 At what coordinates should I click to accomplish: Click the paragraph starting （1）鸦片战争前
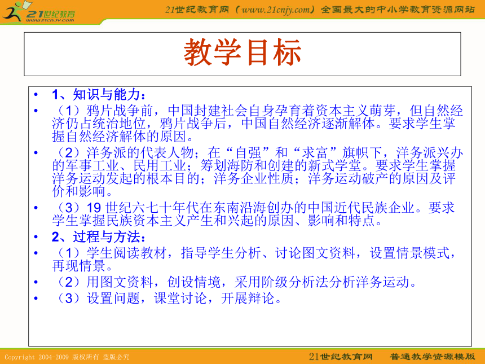[257, 124]
